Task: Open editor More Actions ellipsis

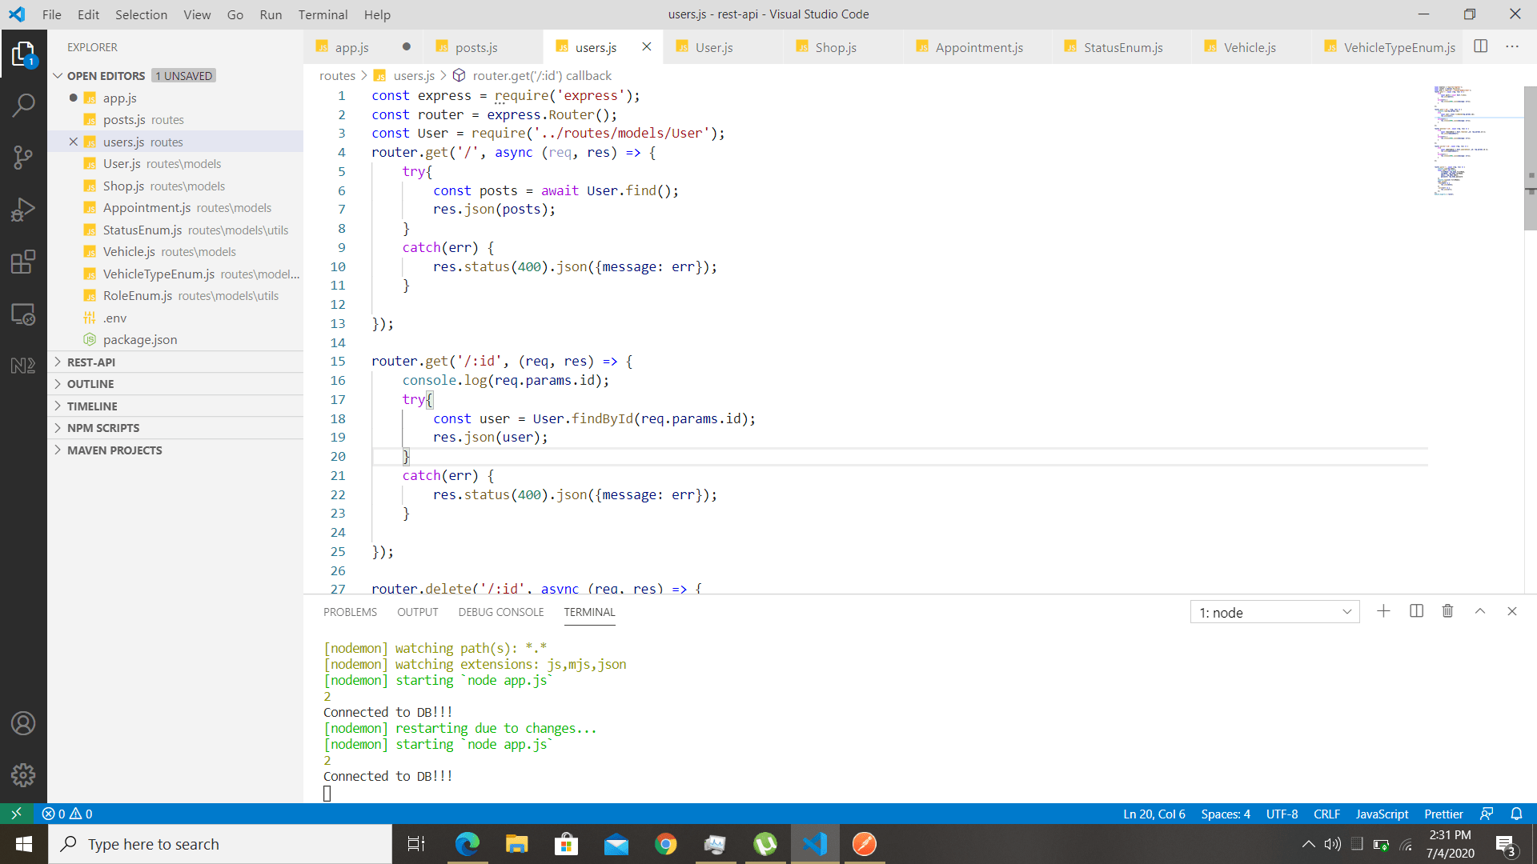Action: [x=1512, y=46]
